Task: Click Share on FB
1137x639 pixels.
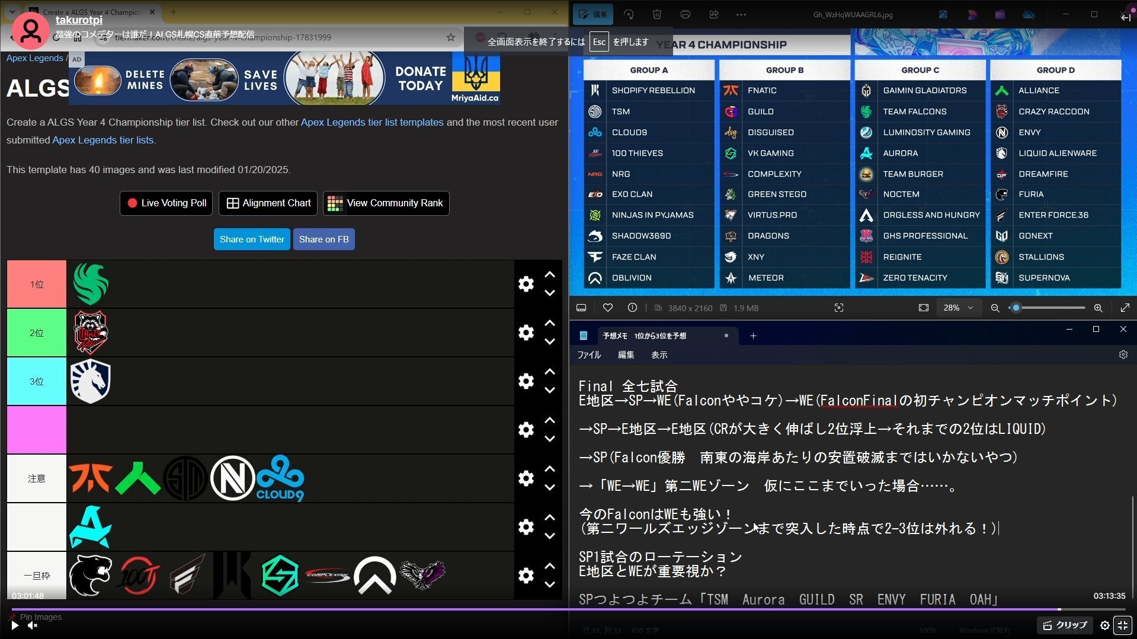Action: click(324, 239)
